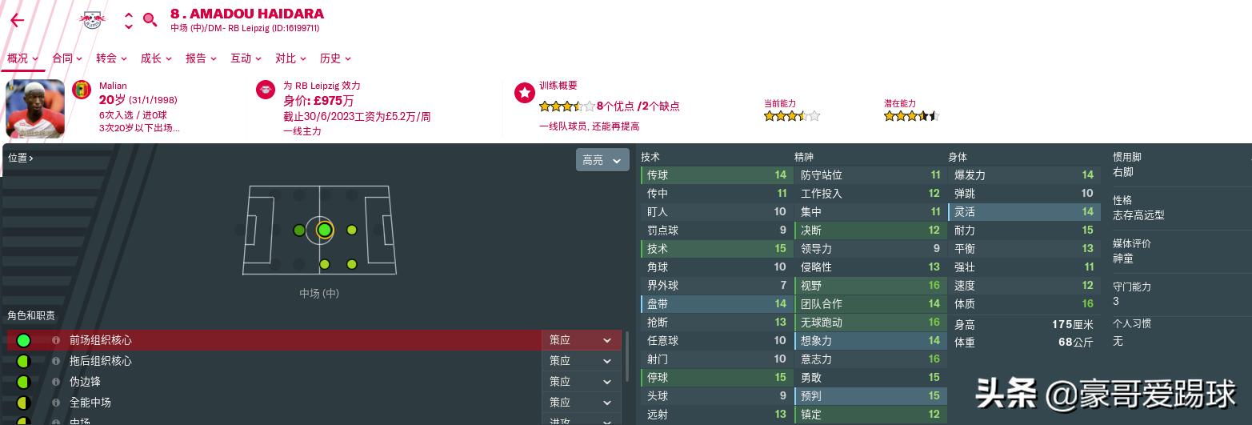Open duty dropdown for 伪边锋
The width and height of the screenshot is (1252, 425).
[x=582, y=382]
